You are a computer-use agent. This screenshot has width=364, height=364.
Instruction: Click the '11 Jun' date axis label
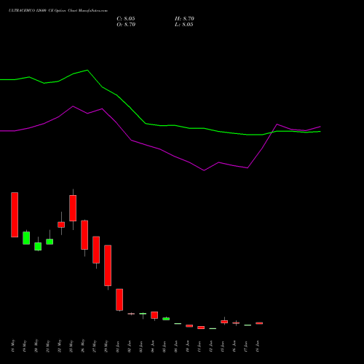click(199, 347)
